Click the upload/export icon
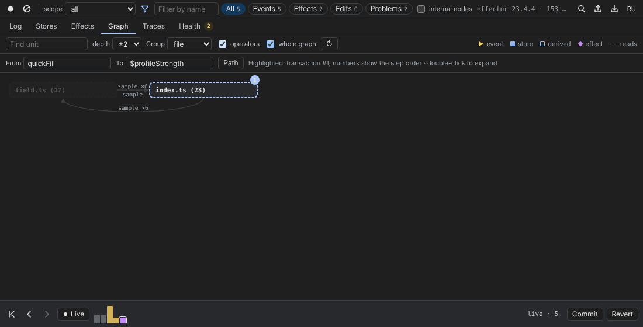This screenshot has height=327, width=643. 598,9
